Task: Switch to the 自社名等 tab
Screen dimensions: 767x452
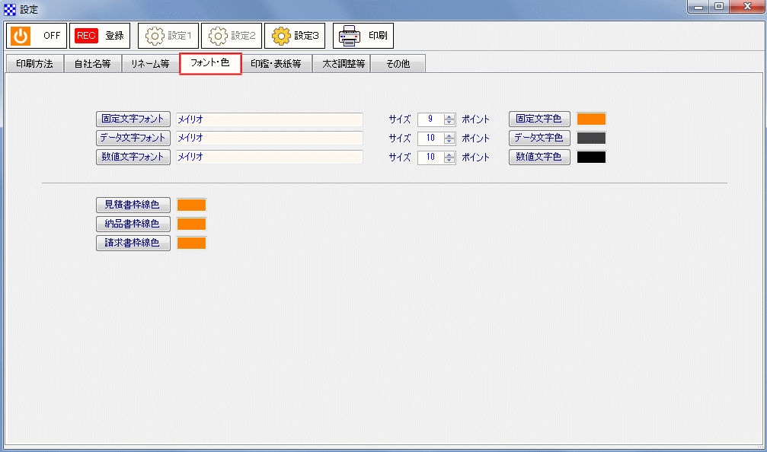Action: click(x=92, y=64)
